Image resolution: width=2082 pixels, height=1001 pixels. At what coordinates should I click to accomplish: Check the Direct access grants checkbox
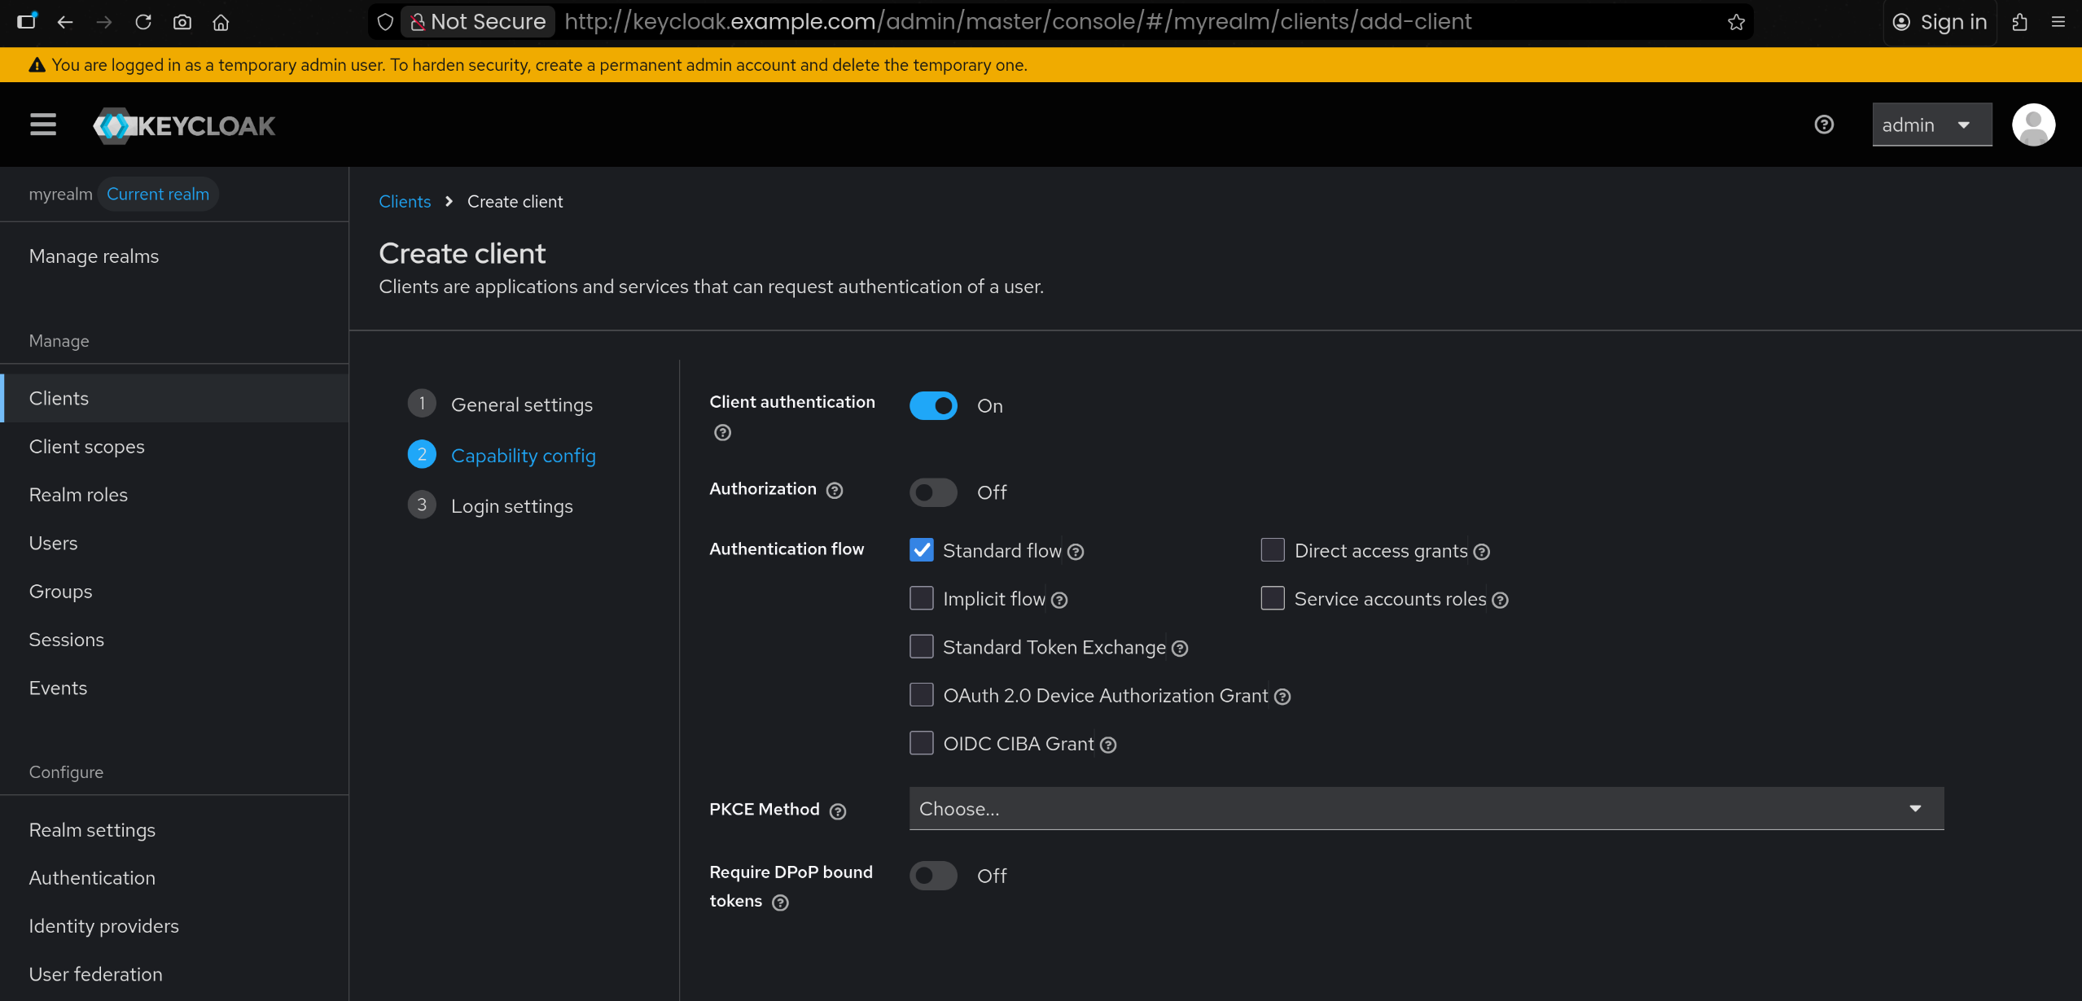(1273, 550)
